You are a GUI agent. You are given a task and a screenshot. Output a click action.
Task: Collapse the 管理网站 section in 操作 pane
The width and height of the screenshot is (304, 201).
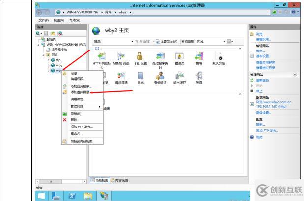click(295, 75)
